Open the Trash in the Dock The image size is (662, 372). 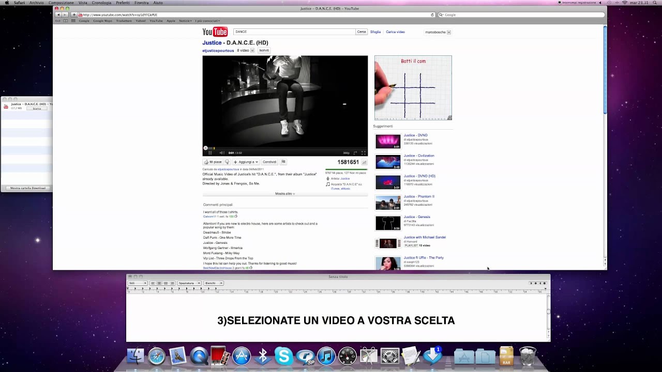[x=528, y=356]
